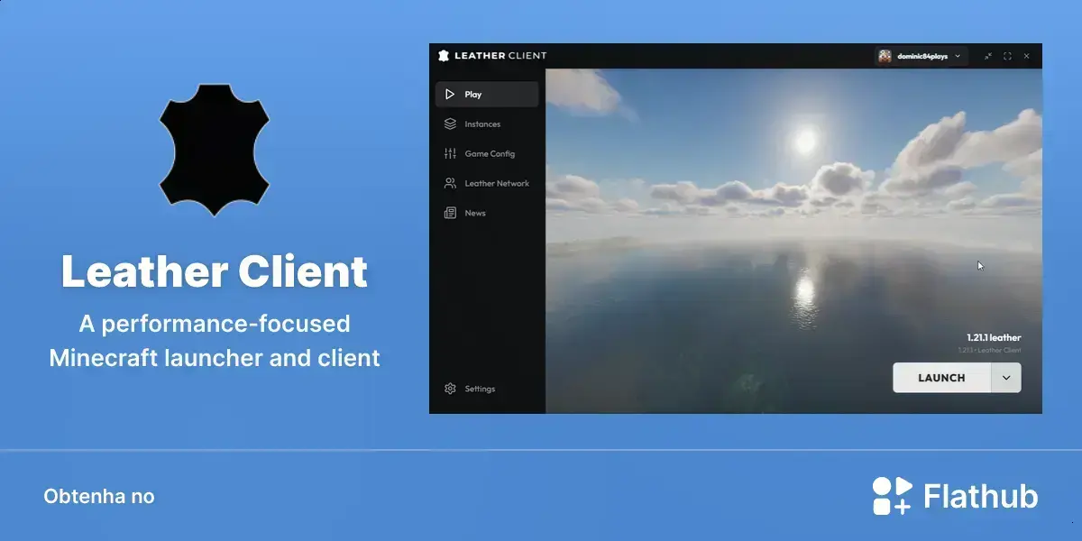Click the Flathub logo icon
Image resolution: width=1082 pixels, height=541 pixels.
point(893,496)
